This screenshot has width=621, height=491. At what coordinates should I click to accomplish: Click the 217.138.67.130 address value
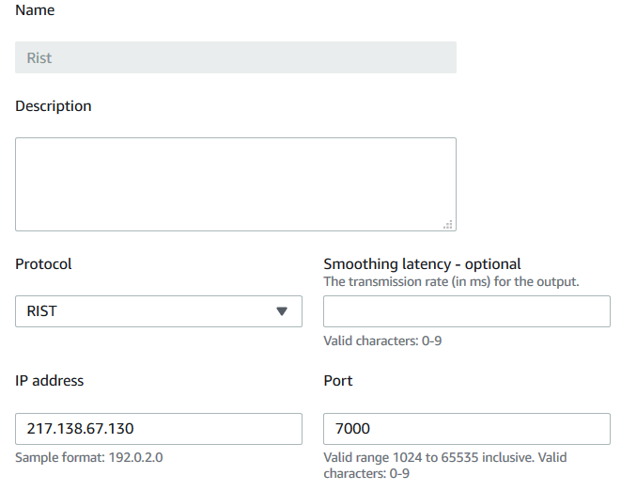(81, 429)
